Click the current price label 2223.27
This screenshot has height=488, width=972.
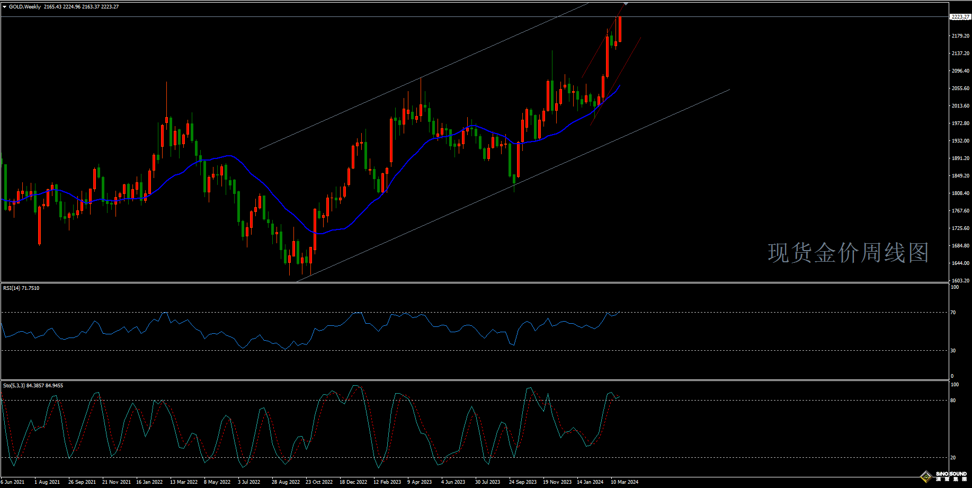[x=960, y=17]
